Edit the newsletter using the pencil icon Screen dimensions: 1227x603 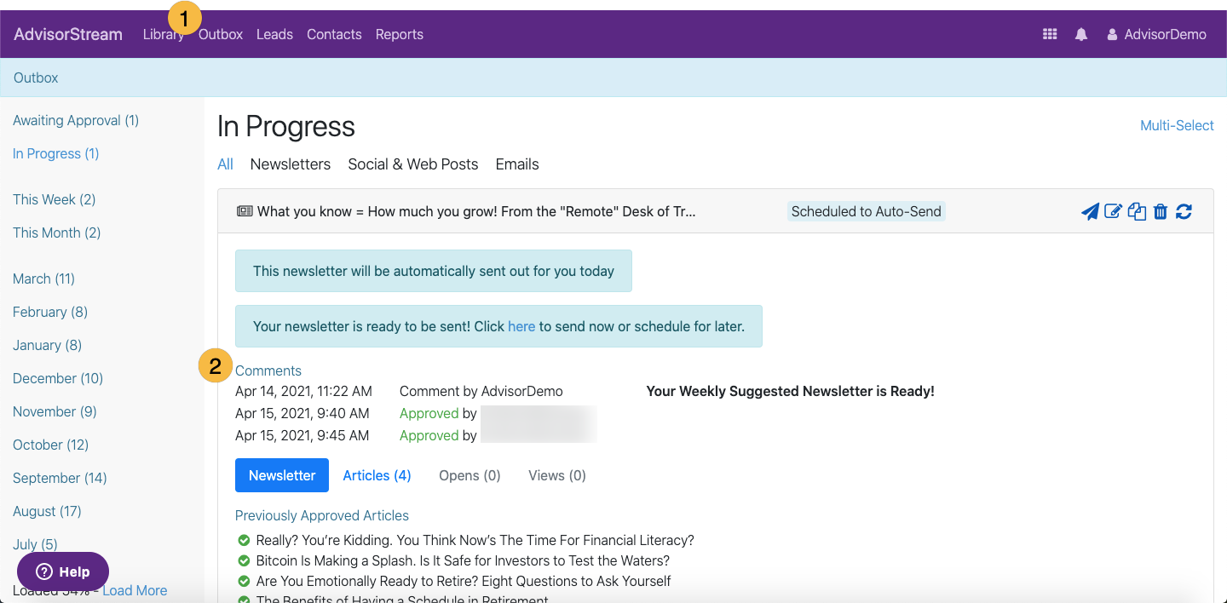tap(1113, 211)
